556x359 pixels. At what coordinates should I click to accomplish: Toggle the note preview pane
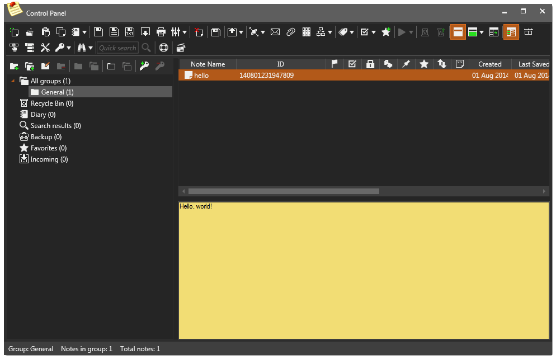click(x=458, y=32)
